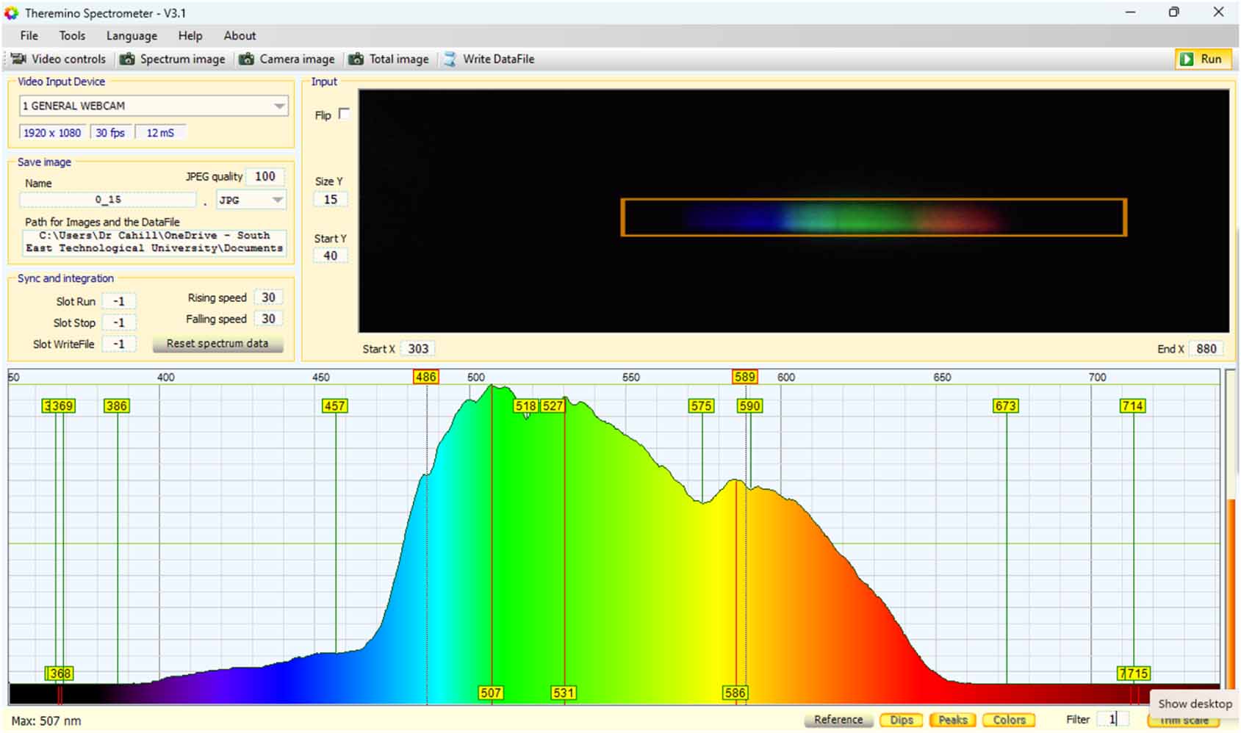Click Write DataFile in the toolbar

pyautogui.click(x=489, y=59)
